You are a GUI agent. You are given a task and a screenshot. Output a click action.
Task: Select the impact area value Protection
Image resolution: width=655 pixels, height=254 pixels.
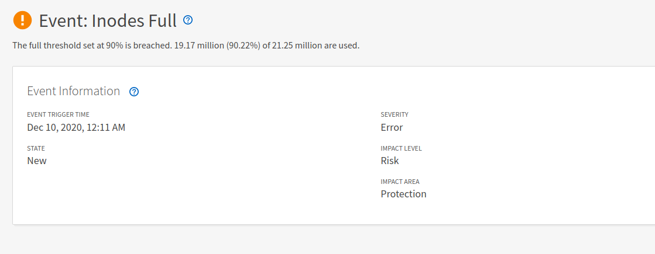coord(403,194)
